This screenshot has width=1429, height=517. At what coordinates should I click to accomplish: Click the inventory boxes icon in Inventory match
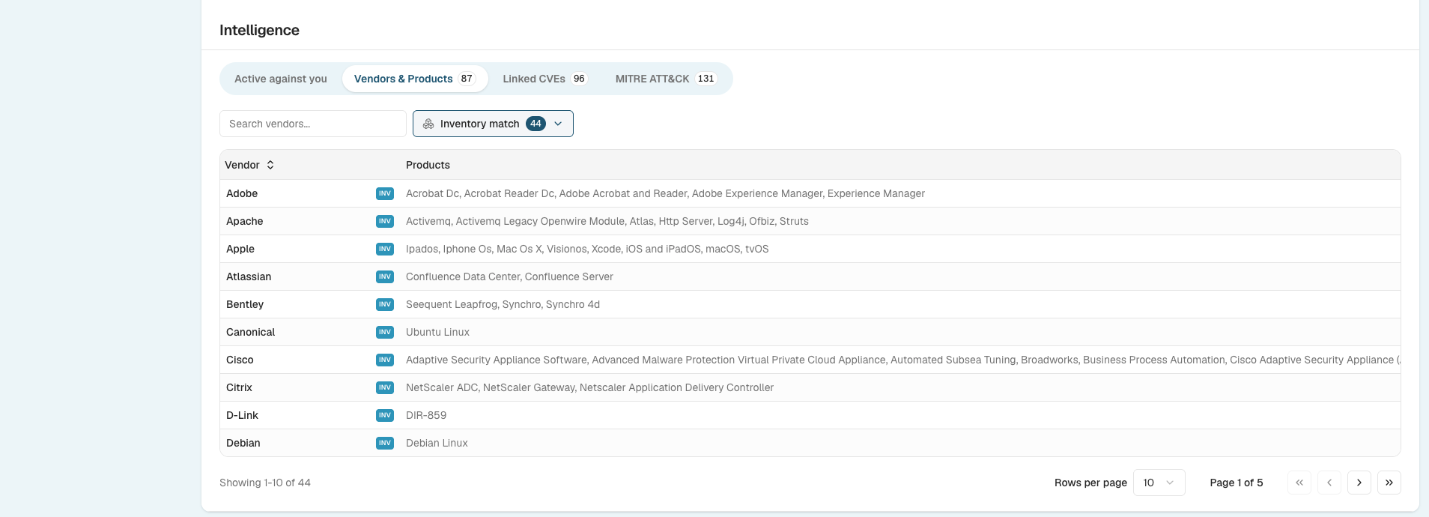pos(428,124)
